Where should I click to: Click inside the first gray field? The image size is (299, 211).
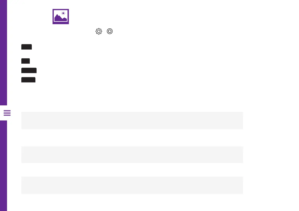(132, 120)
